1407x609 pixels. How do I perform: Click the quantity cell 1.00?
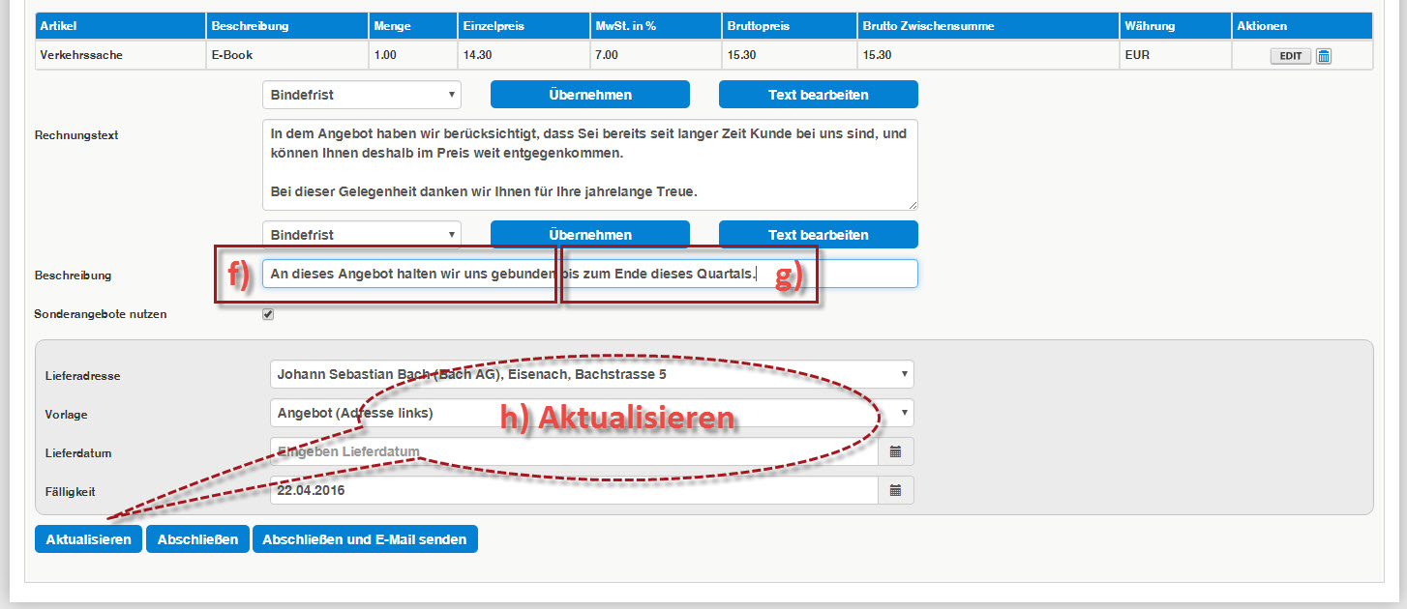point(413,55)
